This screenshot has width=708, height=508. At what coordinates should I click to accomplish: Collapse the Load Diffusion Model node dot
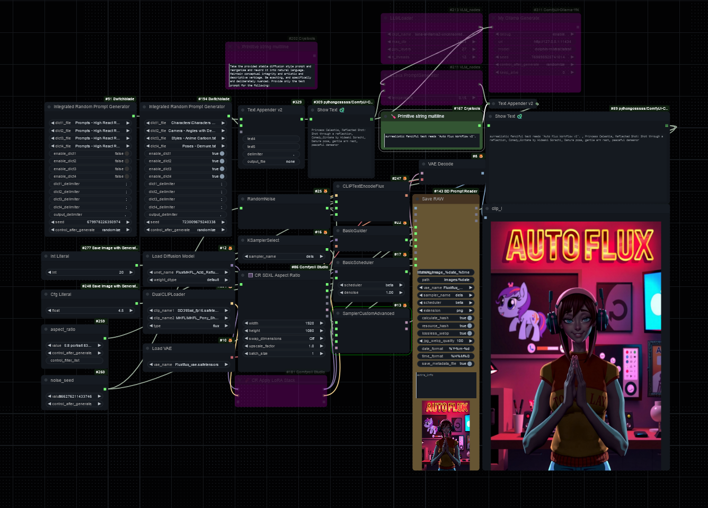[147, 256]
